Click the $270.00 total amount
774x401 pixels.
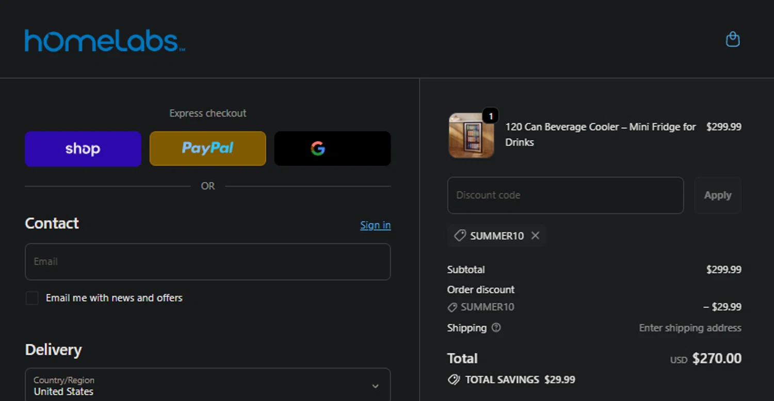tap(717, 359)
